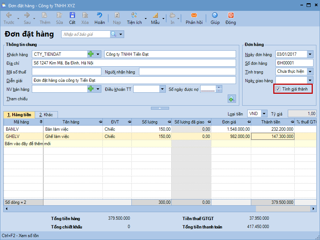Expand the Điều khoản TT dropdown
The height and width of the screenshot is (240, 320).
click(x=162, y=89)
